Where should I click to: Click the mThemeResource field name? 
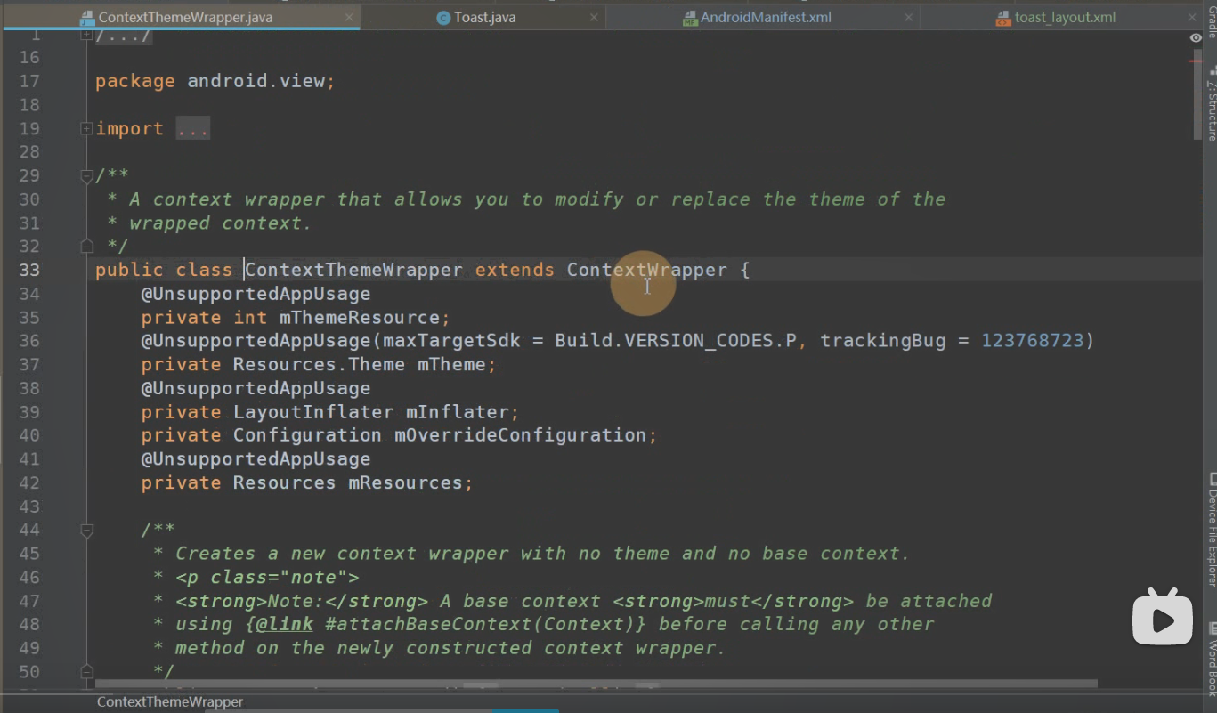pyautogui.click(x=360, y=318)
